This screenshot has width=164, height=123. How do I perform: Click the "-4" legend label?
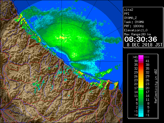tap(136, 115)
